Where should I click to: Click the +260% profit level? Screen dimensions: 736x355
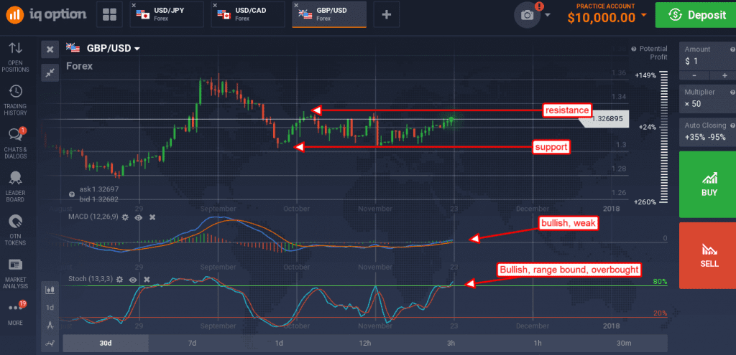click(x=645, y=202)
